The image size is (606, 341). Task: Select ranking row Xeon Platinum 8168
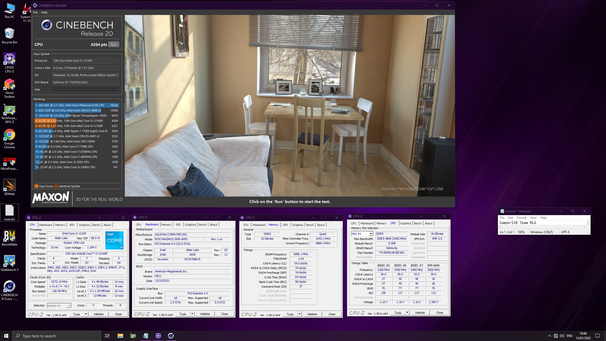pyautogui.click(x=77, y=105)
